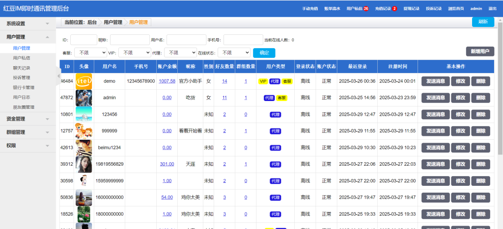Open the VIP filter dropdown
This screenshot has width=503, height=229.
[134, 52]
